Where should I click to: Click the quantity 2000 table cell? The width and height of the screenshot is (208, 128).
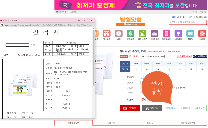pos(191,64)
